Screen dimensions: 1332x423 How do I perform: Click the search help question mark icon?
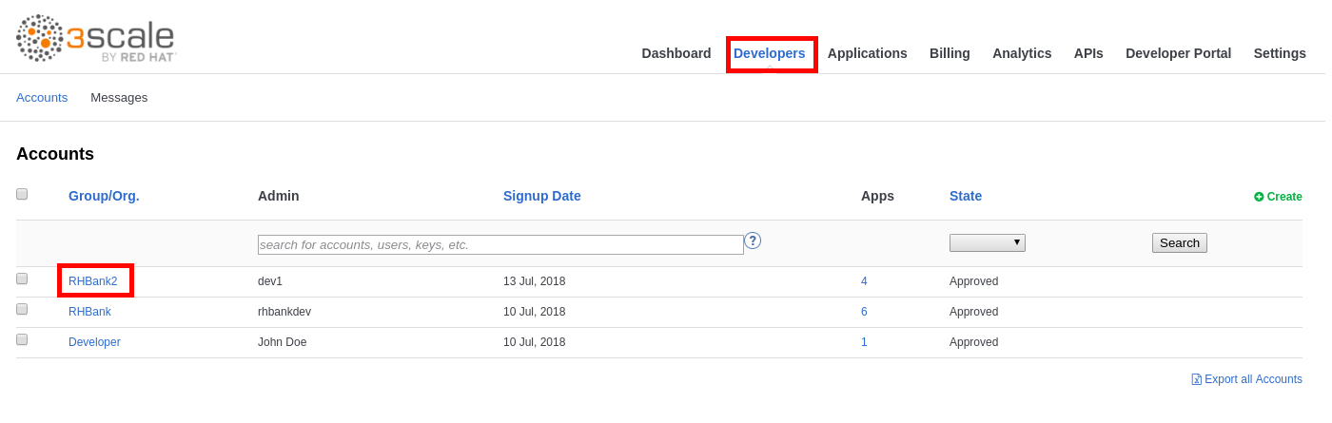(753, 240)
